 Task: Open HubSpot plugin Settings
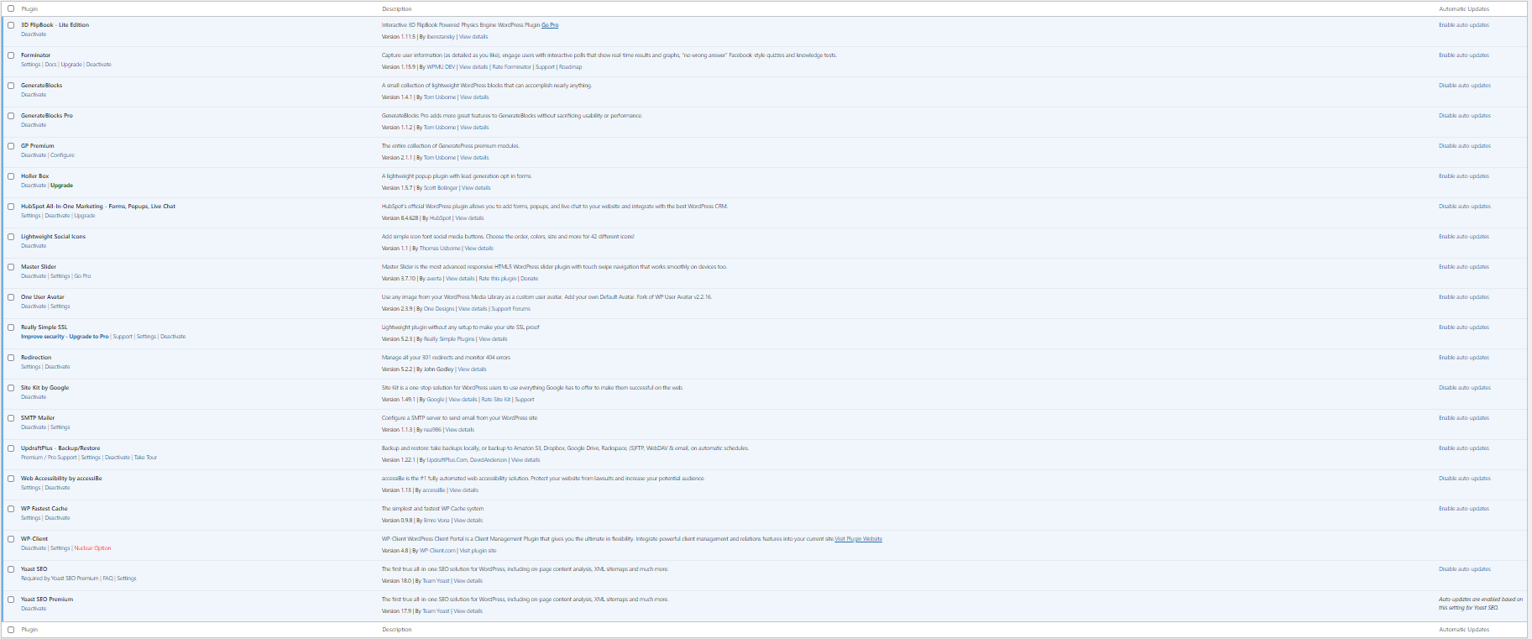coord(30,216)
